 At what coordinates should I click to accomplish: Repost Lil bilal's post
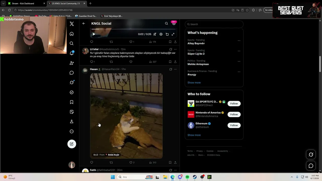tap(111, 62)
